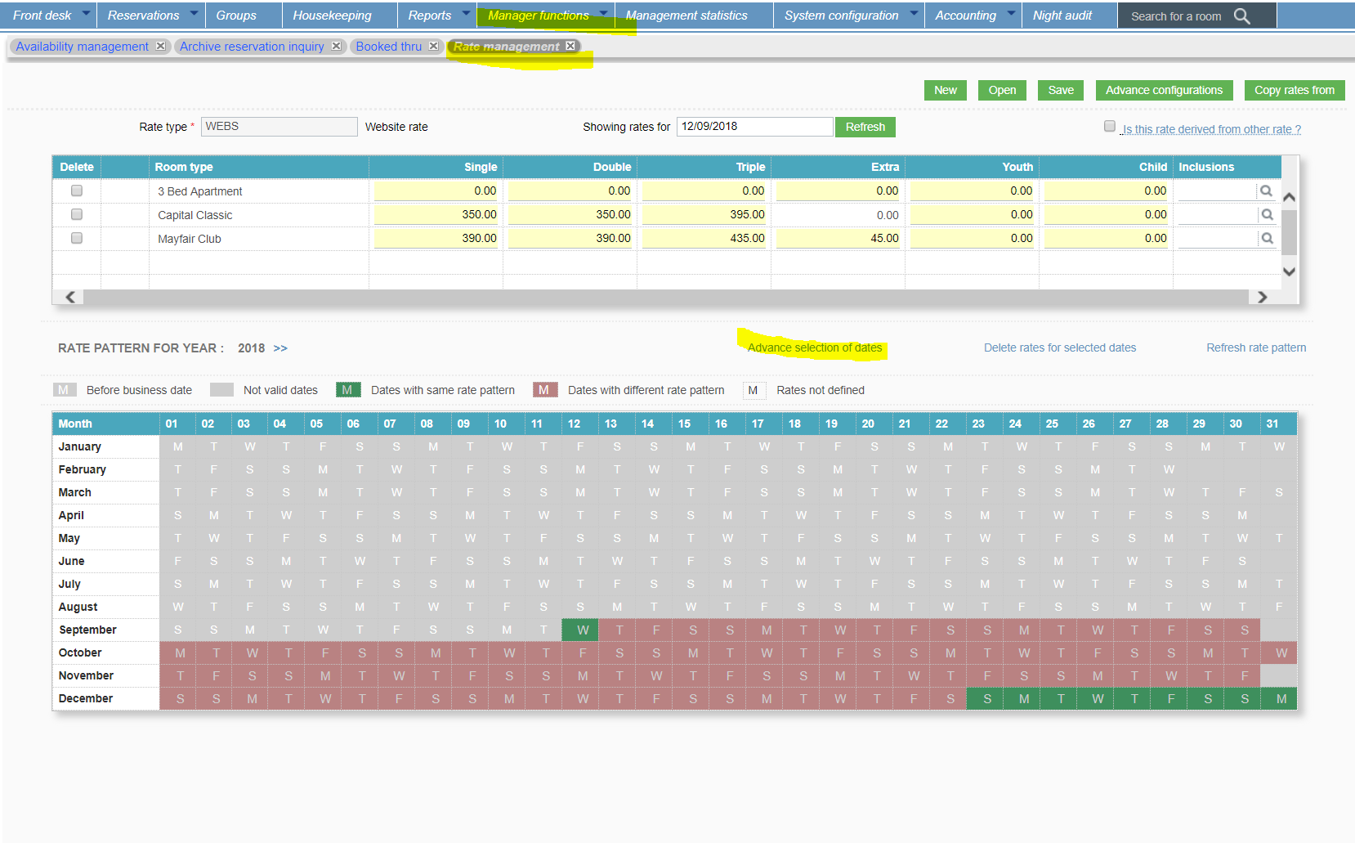
Task: Edit Capital Classic Single rate 350.00
Action: click(436, 215)
